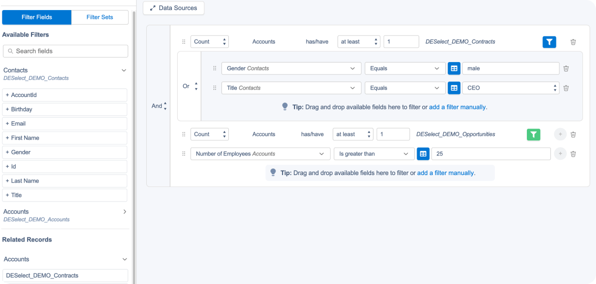The image size is (596, 284).
Task: Open the Is greater than operator dropdown
Action: 374,154
